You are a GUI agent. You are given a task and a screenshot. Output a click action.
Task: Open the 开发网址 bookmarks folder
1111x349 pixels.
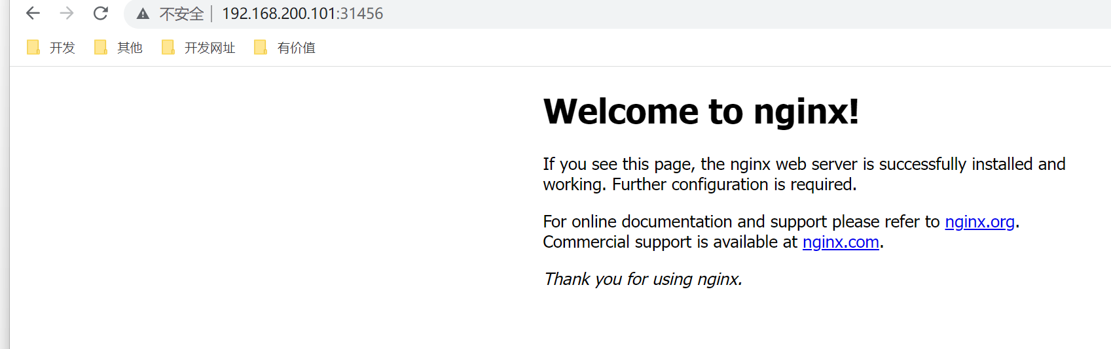pos(198,48)
